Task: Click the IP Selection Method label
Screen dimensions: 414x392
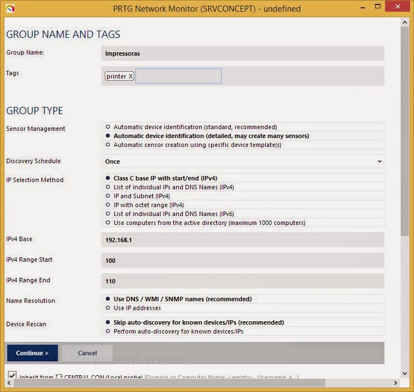Action: [x=35, y=180]
